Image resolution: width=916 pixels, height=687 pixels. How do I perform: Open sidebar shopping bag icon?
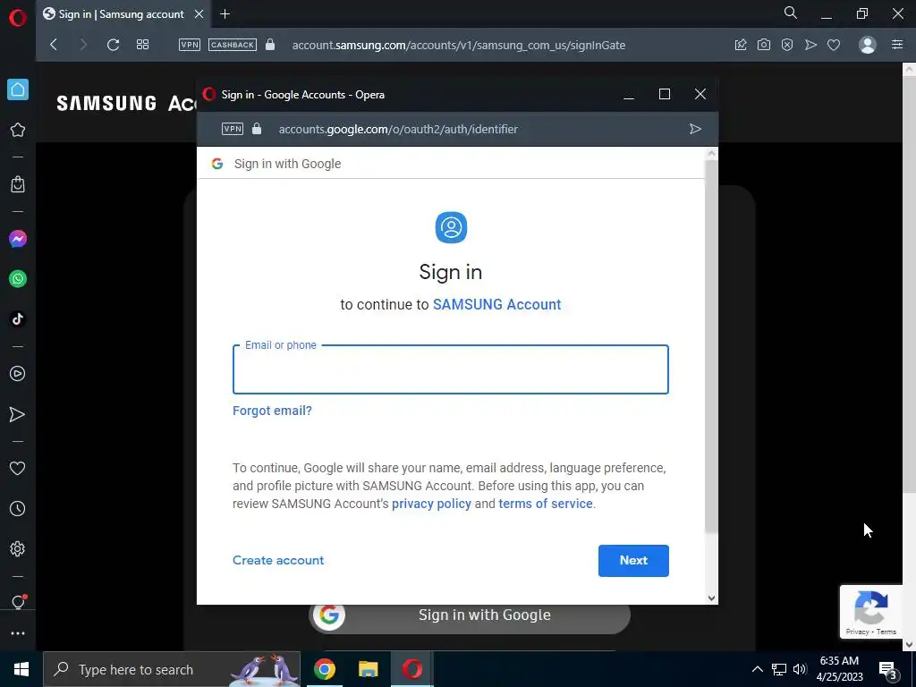coord(18,184)
